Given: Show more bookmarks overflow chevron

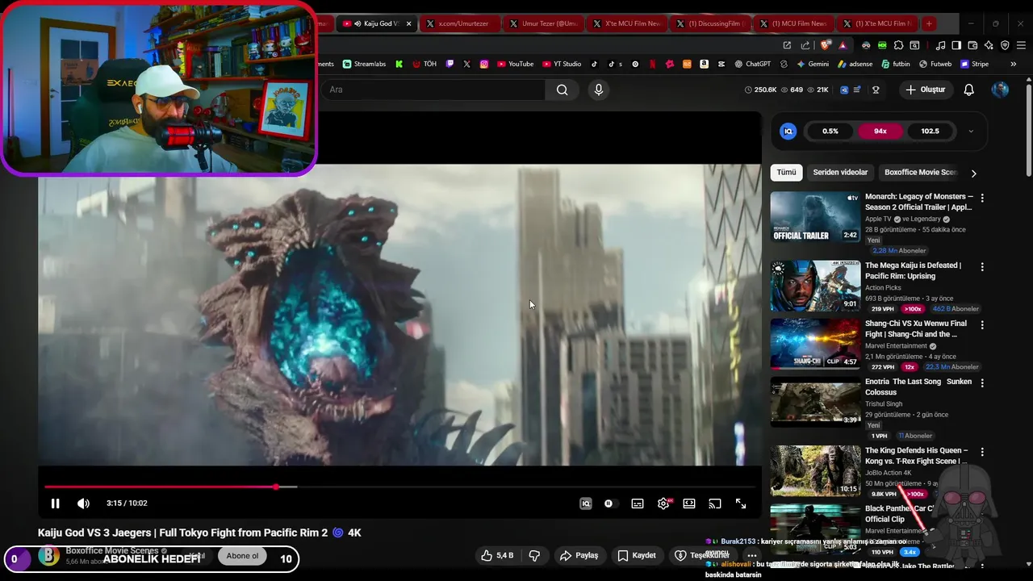Looking at the screenshot, I should (1014, 64).
